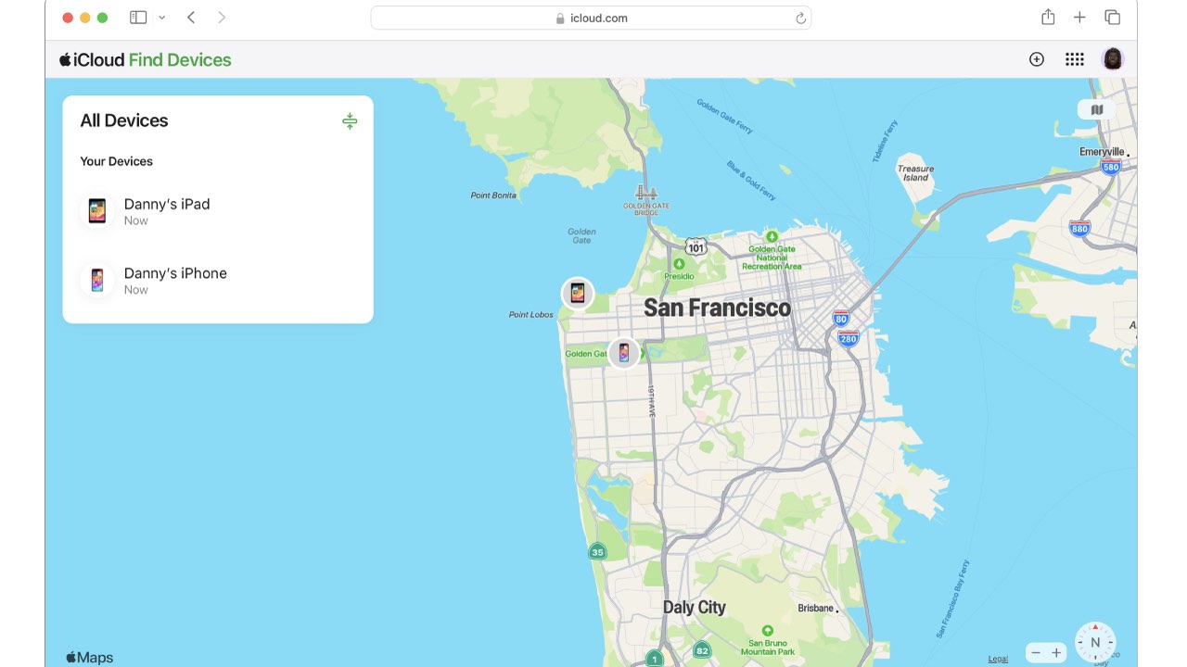
Task: Open the account profile avatar menu
Action: [x=1113, y=59]
